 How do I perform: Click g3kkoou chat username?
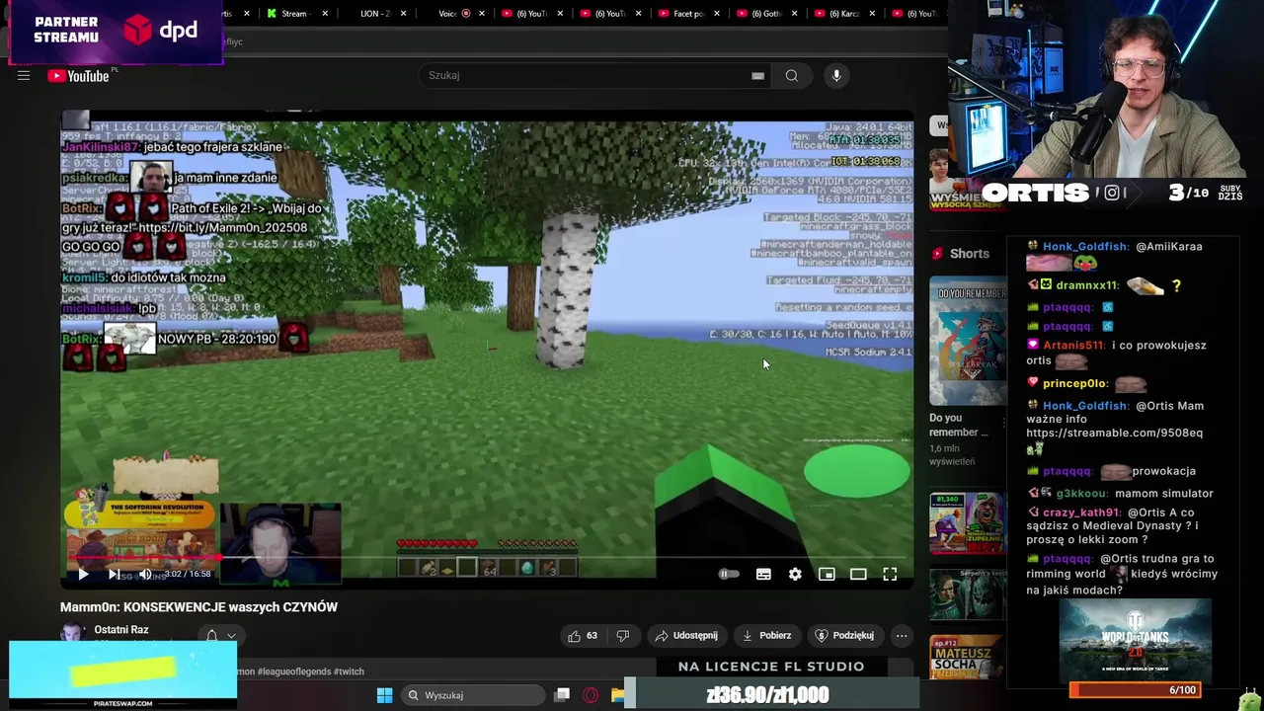[1081, 494]
